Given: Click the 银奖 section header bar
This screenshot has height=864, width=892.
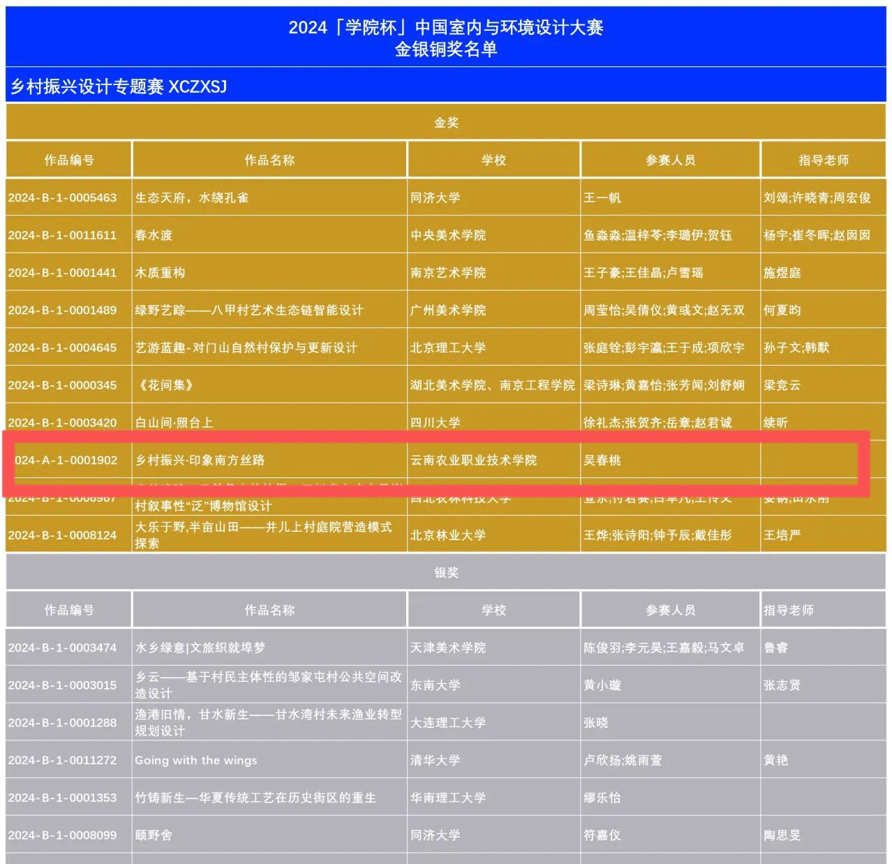Looking at the screenshot, I should click(446, 573).
